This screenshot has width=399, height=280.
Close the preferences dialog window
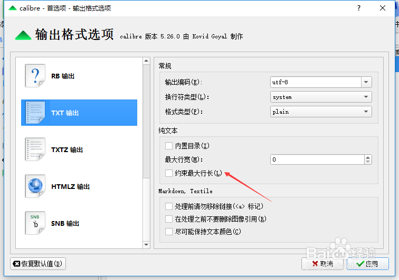point(383,8)
